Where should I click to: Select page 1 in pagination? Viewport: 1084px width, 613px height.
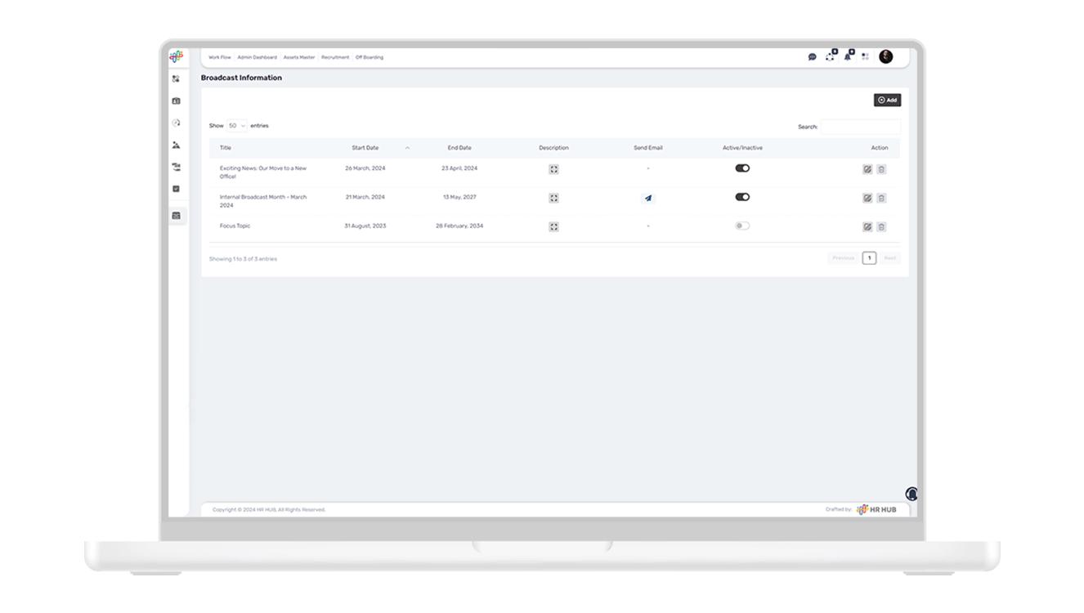869,258
